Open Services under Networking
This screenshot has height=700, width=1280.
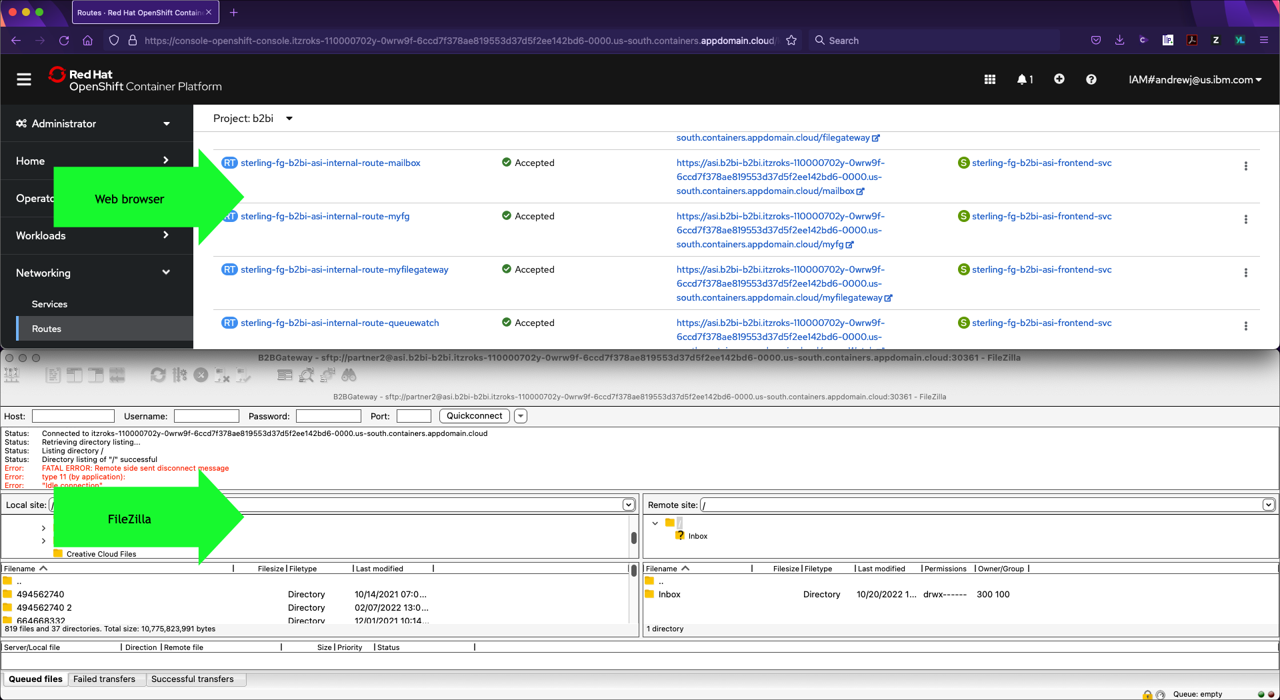click(50, 304)
